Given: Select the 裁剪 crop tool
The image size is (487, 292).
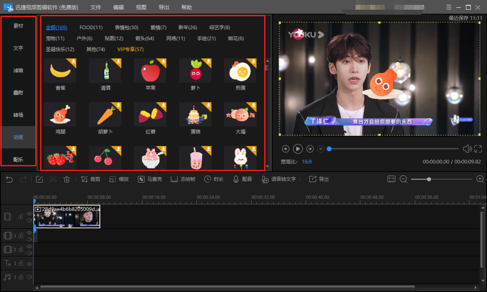Looking at the screenshot, I should tap(91, 179).
